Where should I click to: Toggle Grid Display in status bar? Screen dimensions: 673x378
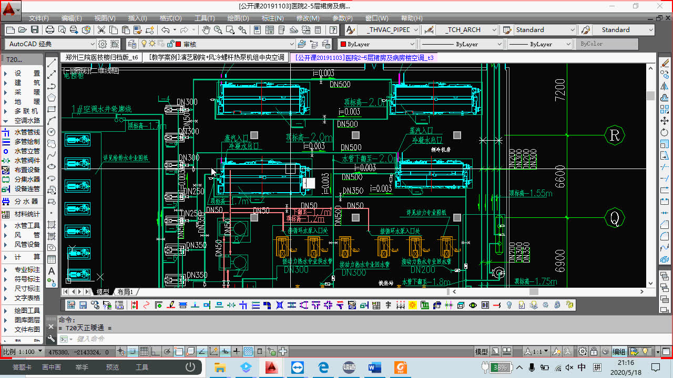pyautogui.click(x=144, y=351)
